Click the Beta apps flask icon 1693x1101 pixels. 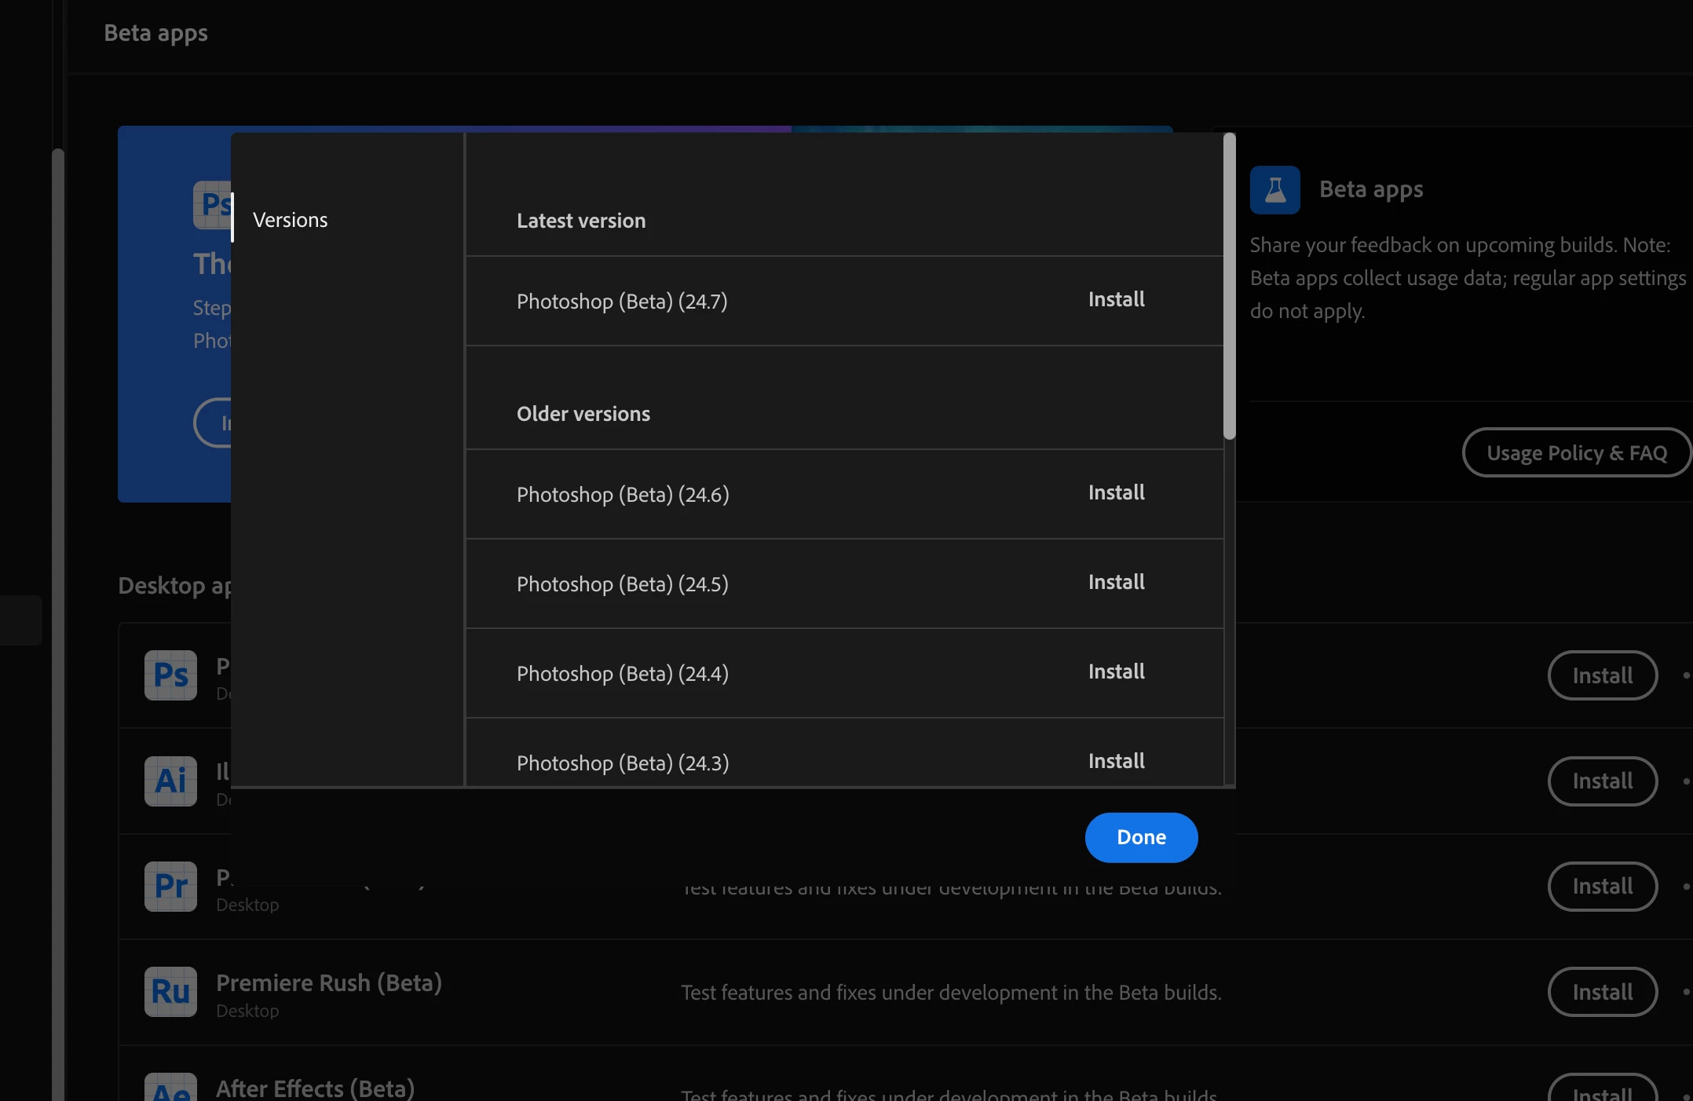(x=1274, y=190)
